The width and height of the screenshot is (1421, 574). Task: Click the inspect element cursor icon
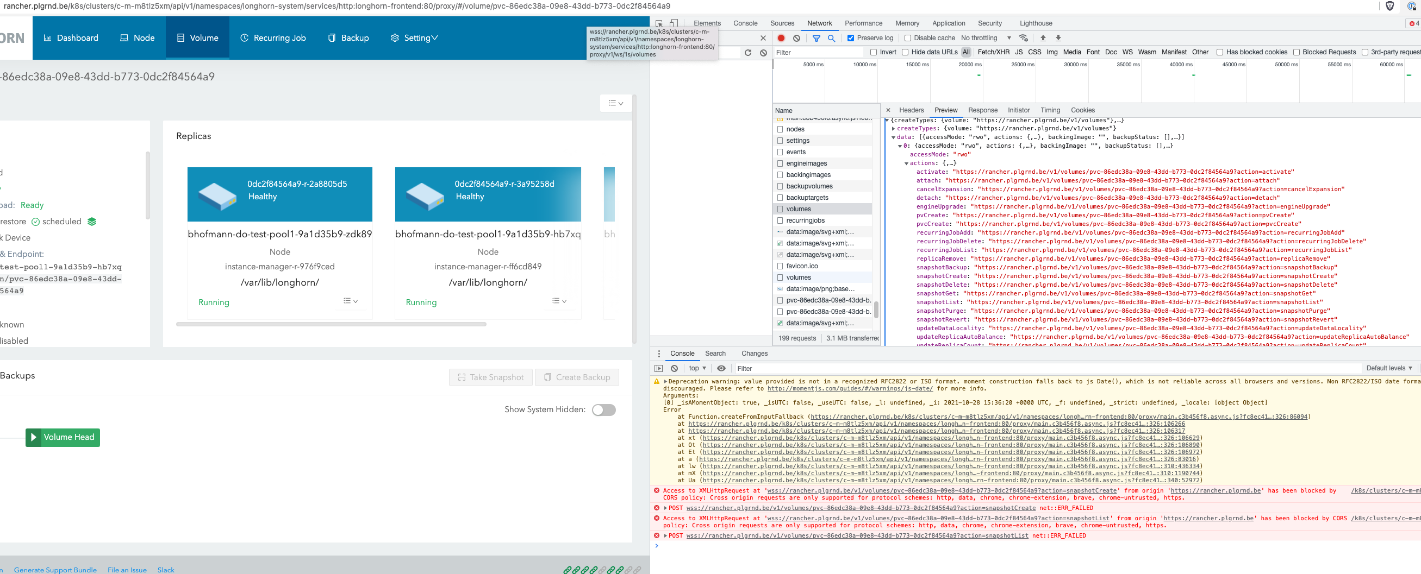click(660, 24)
